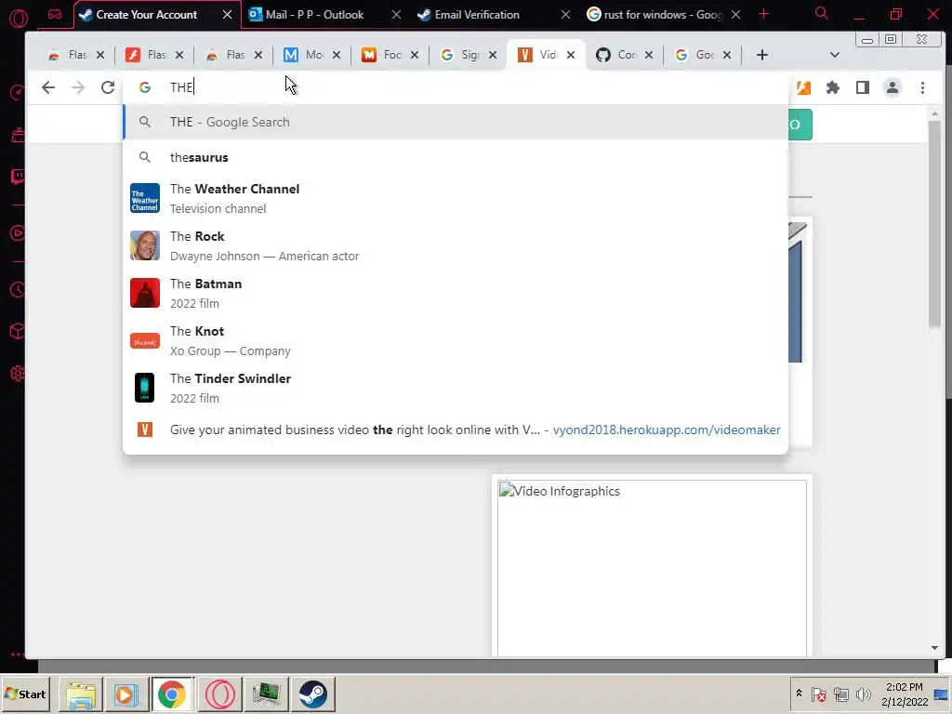The height and width of the screenshot is (714, 952).
Task: Choose The Tinder Swindler suggestion
Action: (x=456, y=388)
